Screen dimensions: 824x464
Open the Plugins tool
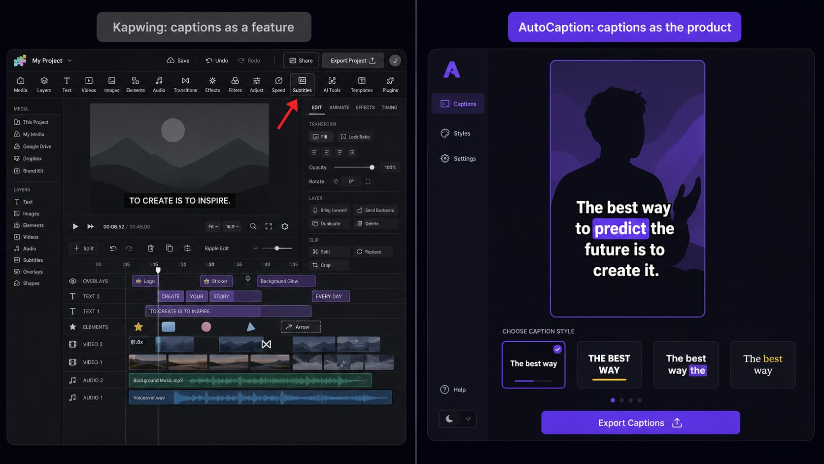pyautogui.click(x=390, y=84)
